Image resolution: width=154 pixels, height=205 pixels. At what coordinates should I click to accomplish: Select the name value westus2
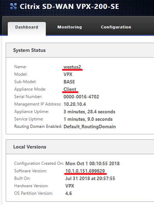pyautogui.click(x=72, y=67)
